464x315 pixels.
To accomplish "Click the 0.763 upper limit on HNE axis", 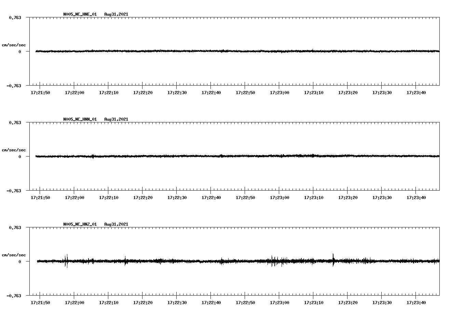I will coord(15,17).
